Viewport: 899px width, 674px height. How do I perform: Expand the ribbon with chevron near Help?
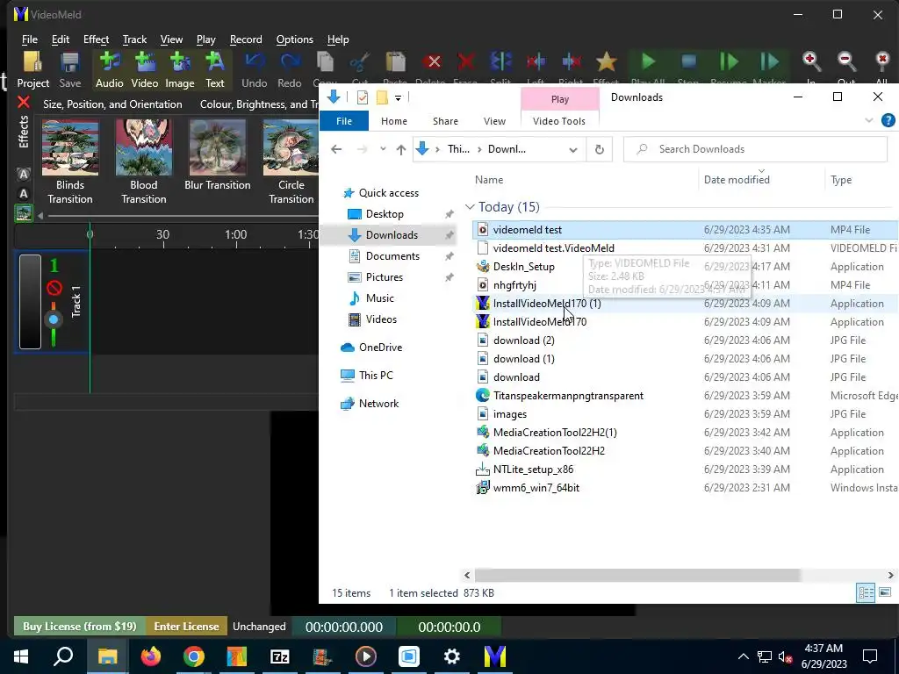click(x=868, y=120)
